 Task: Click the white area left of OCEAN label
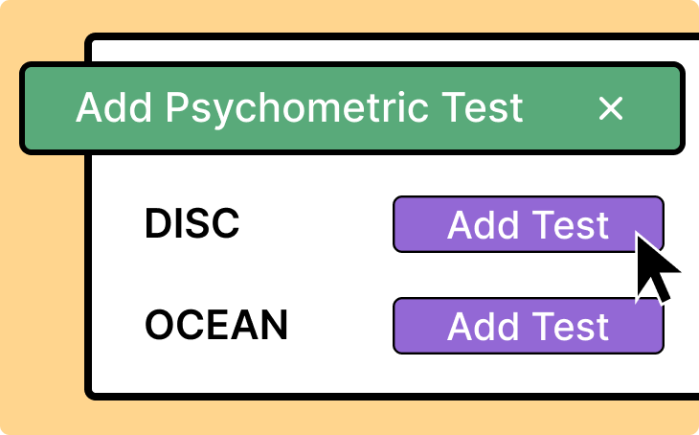[117, 326]
